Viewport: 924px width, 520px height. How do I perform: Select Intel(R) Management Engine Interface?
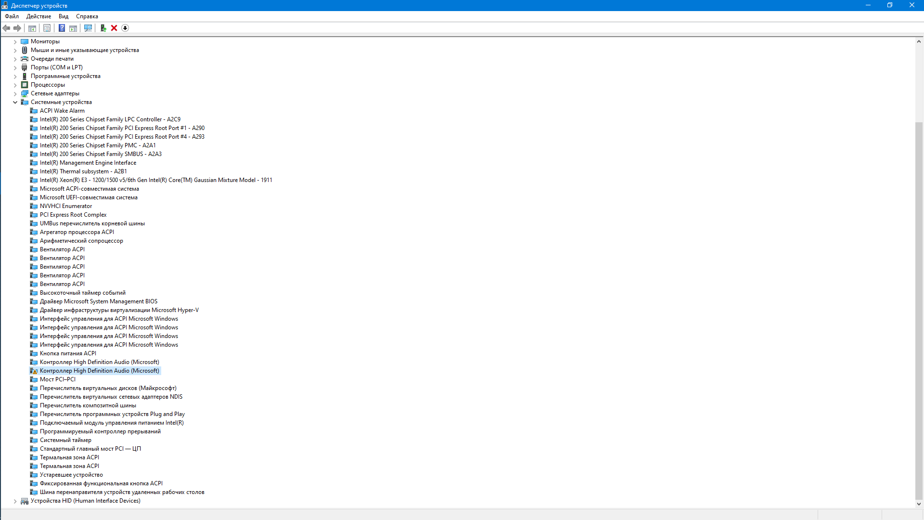88,163
